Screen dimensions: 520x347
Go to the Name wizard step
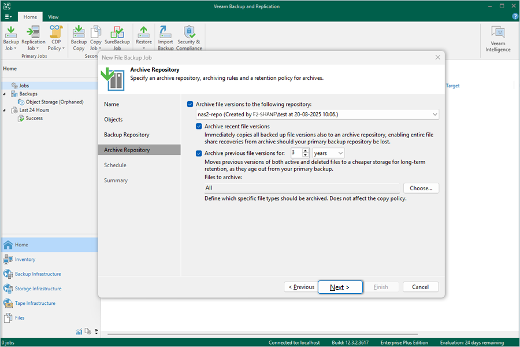pos(112,104)
